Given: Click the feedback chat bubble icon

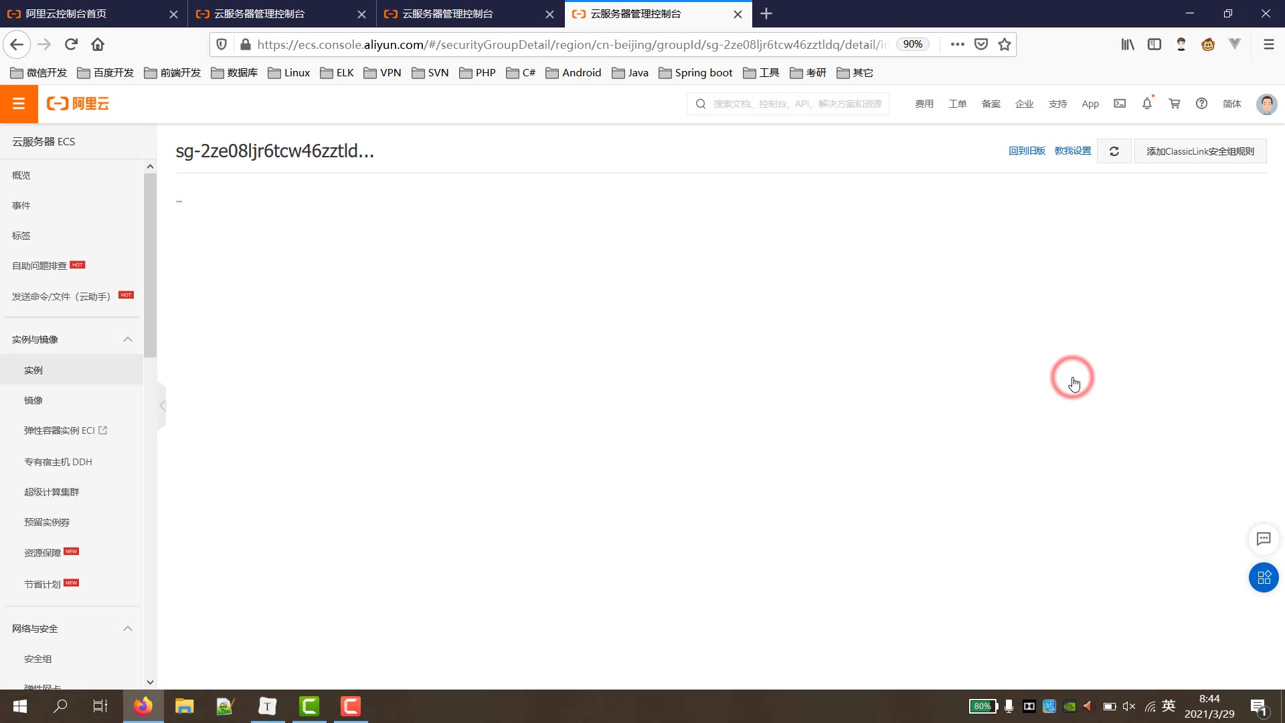Looking at the screenshot, I should [1264, 538].
